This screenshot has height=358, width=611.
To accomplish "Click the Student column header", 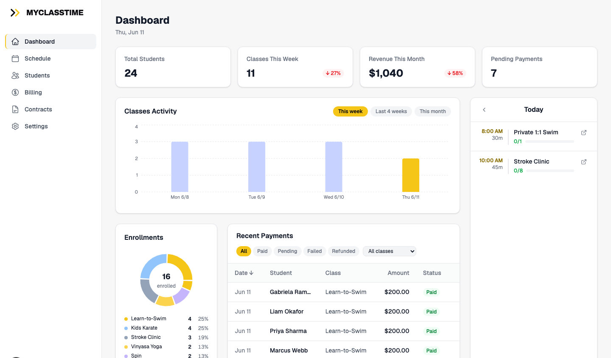I will click(281, 273).
